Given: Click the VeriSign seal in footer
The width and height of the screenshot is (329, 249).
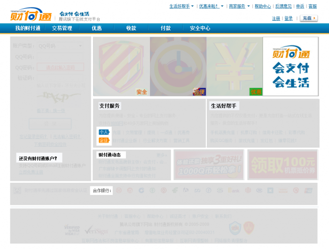Looking at the screenshot, I should [96, 231].
